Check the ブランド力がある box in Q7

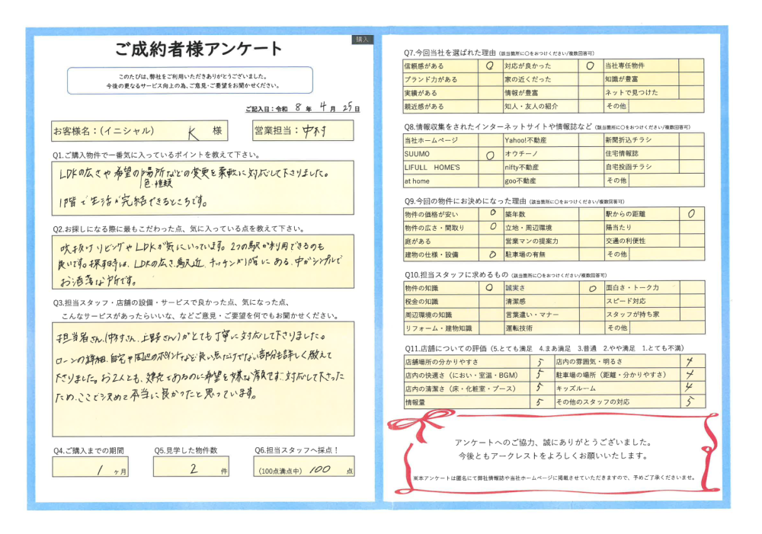point(489,79)
